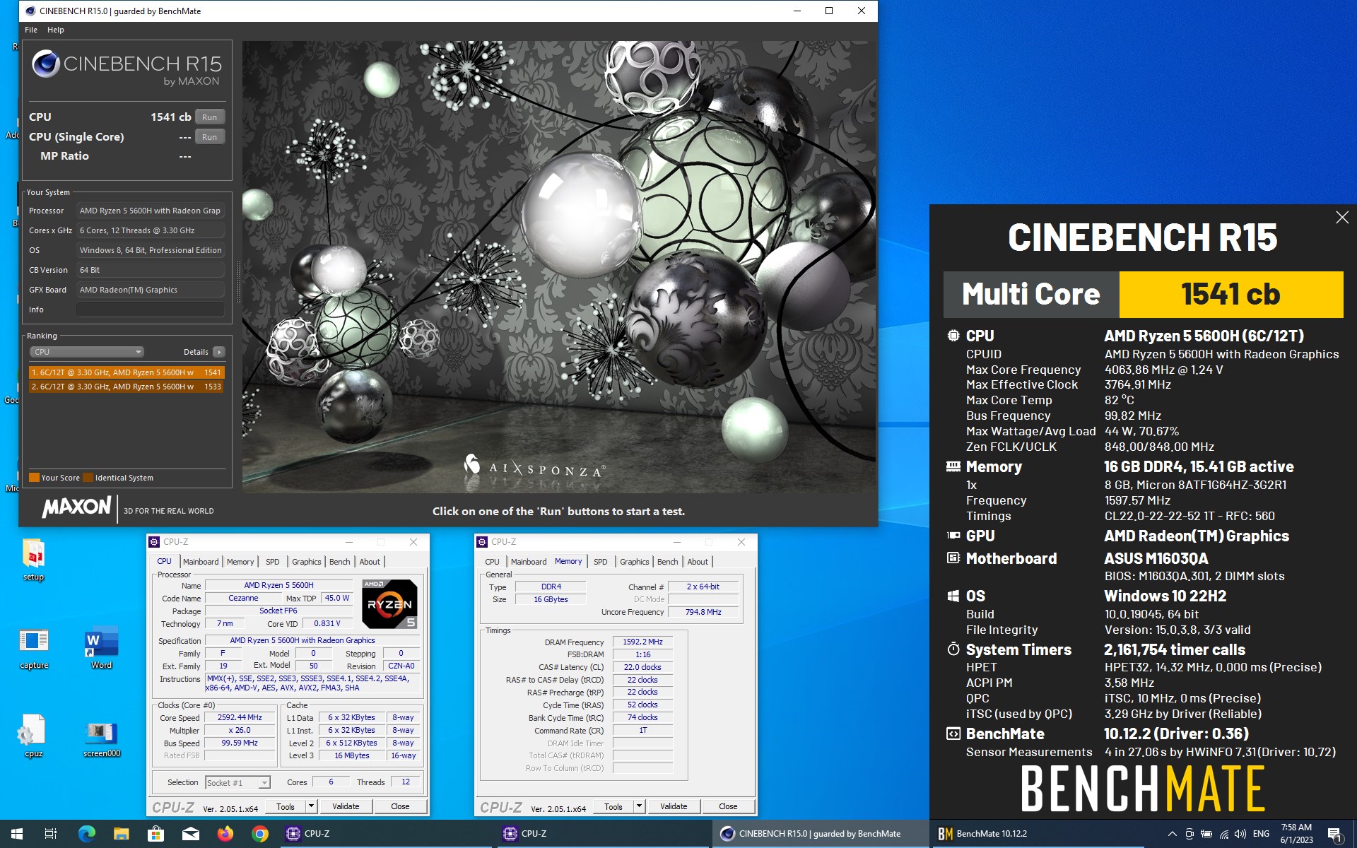The image size is (1357, 848).
Task: Open the File menu in Cinebench
Action: 31,30
